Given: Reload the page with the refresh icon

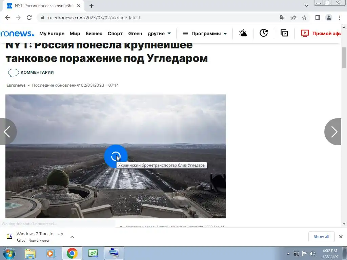Looking at the screenshot, I should [x=29, y=18].
